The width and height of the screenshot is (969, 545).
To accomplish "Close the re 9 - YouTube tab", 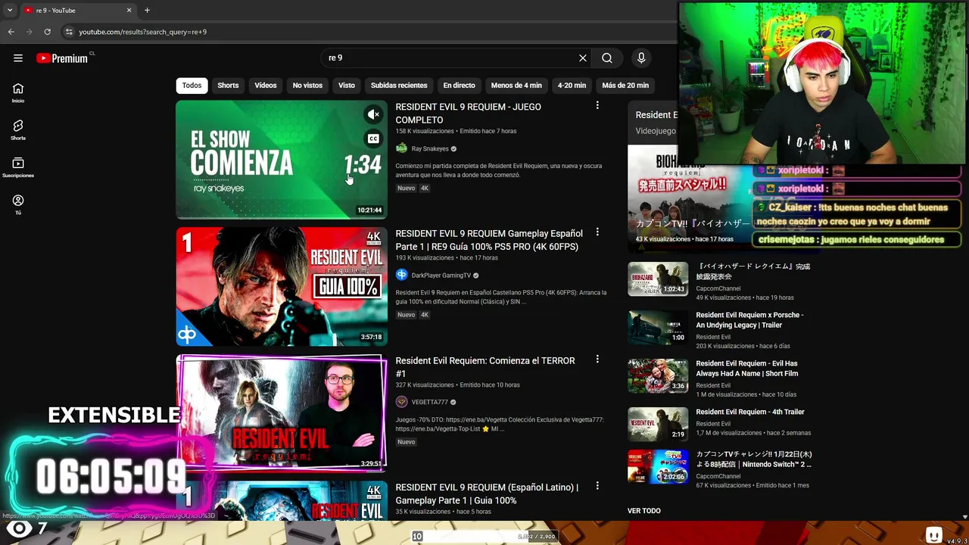I will click(x=129, y=11).
